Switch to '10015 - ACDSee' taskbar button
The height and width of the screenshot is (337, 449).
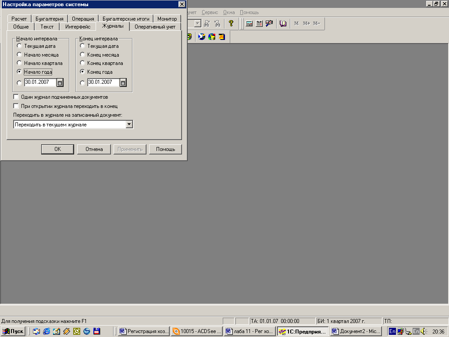tap(197, 331)
